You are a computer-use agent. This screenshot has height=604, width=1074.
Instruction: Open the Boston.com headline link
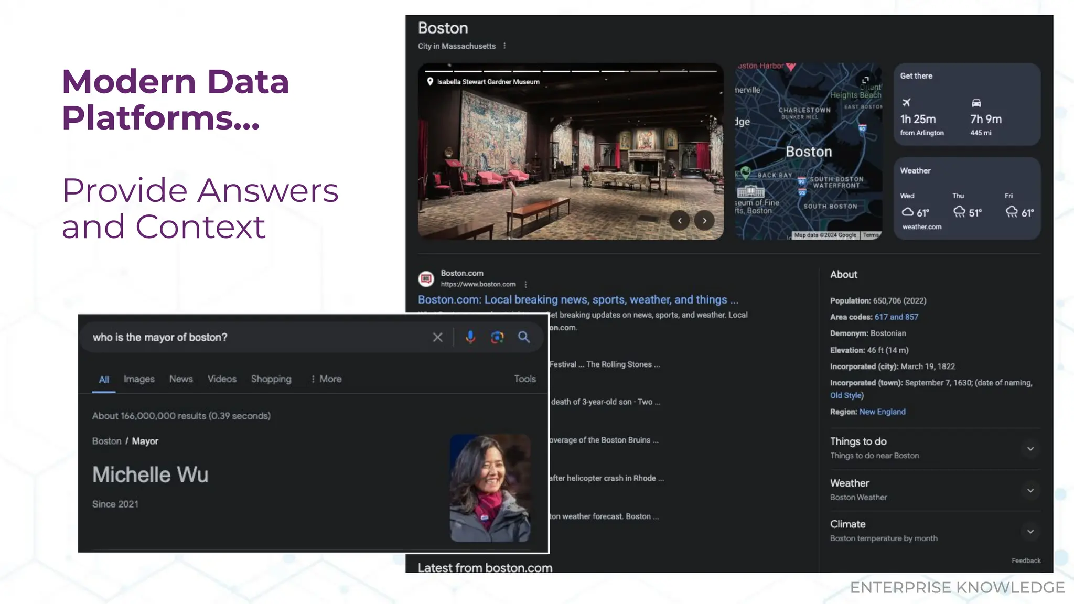point(577,300)
